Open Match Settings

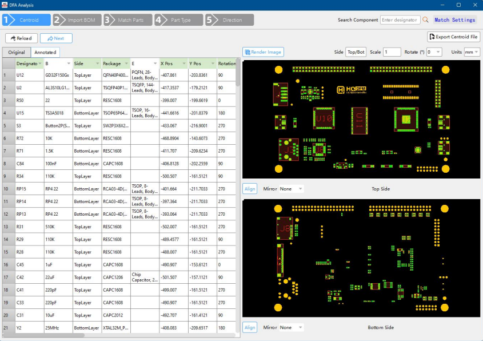coord(454,20)
